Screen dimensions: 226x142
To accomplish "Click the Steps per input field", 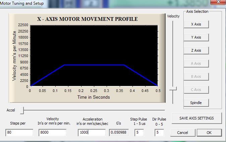I will 19,133.
